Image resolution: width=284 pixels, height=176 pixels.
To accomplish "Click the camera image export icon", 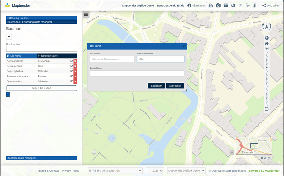I will 218,6.
